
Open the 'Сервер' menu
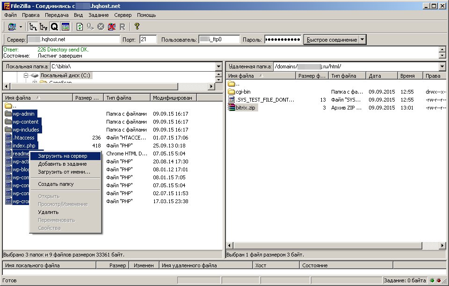(123, 15)
